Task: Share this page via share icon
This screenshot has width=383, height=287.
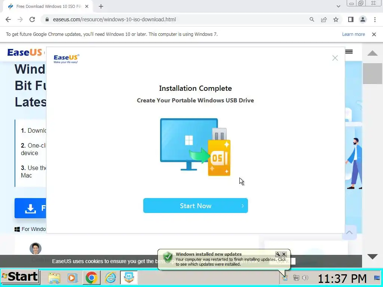Action: pos(324,19)
